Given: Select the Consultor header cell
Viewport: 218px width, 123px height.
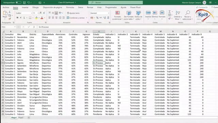Looking at the screenshot, I should point(11,34).
